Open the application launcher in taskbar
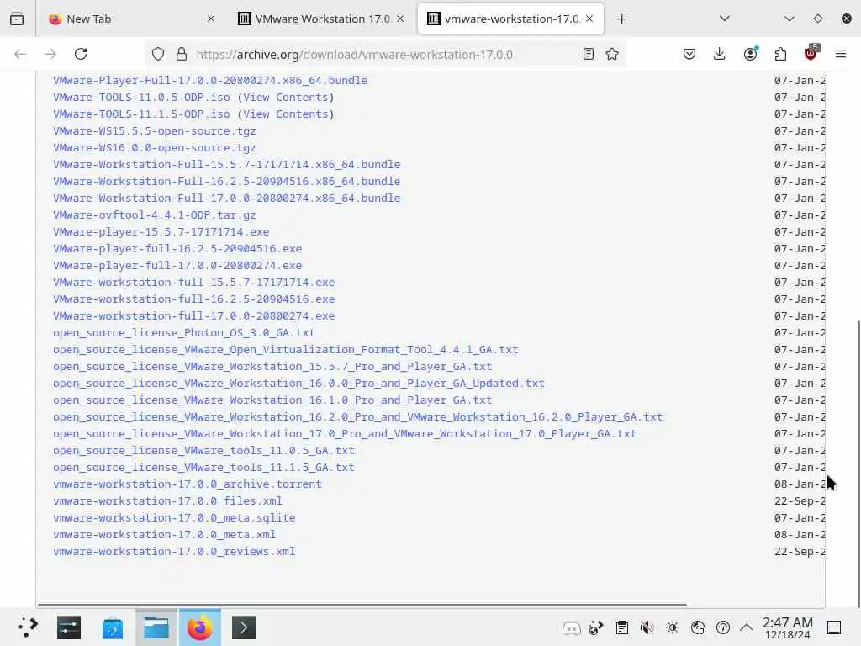Screen dimensions: 861x646 27,627
